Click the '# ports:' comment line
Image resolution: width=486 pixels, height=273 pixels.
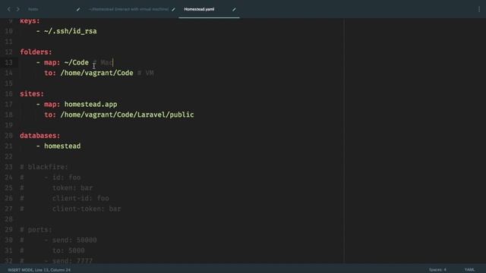click(x=36, y=230)
